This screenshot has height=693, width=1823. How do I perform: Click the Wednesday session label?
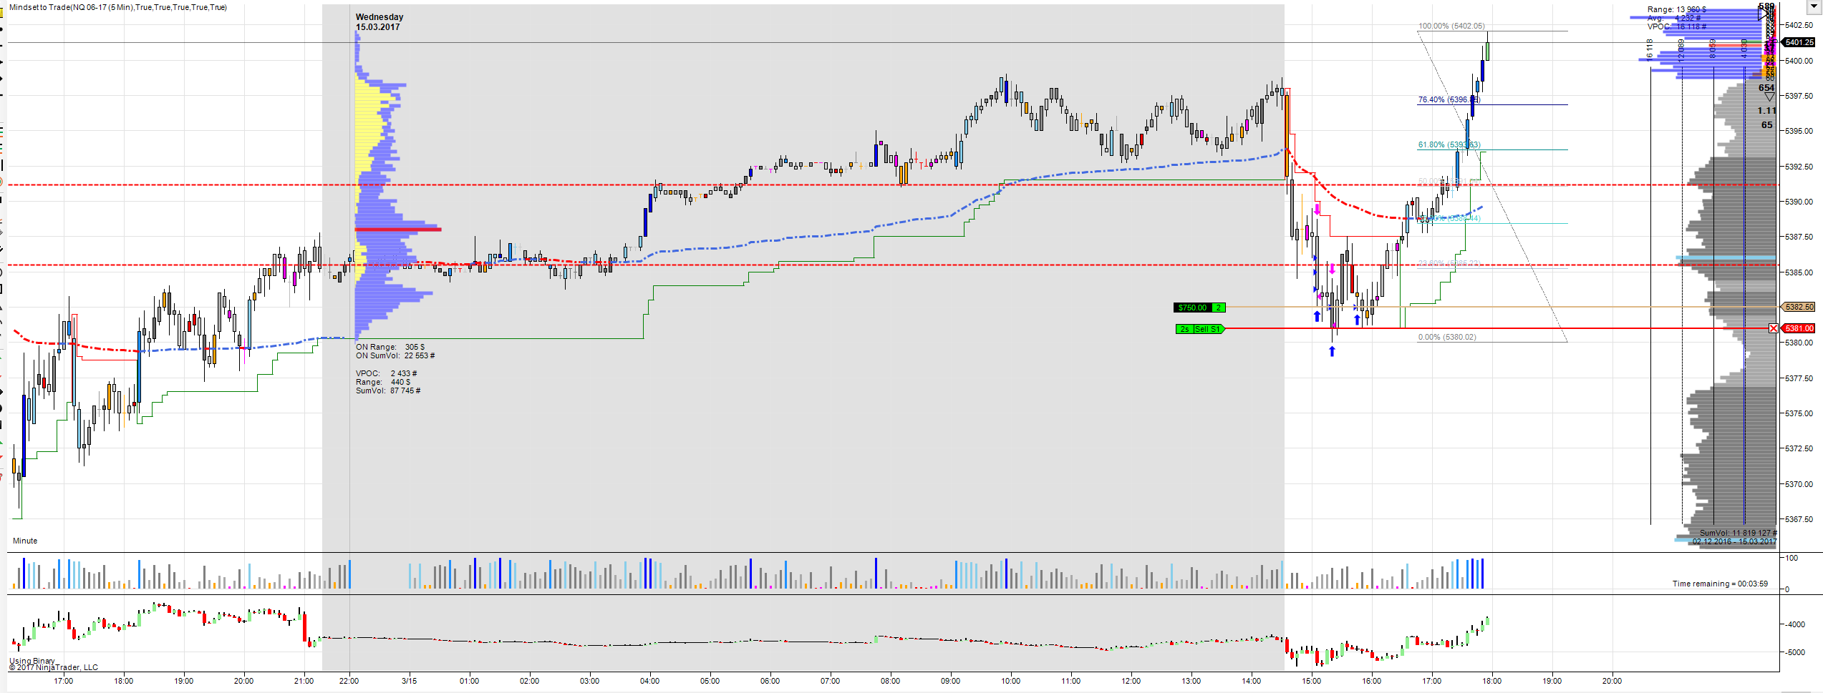point(379,17)
